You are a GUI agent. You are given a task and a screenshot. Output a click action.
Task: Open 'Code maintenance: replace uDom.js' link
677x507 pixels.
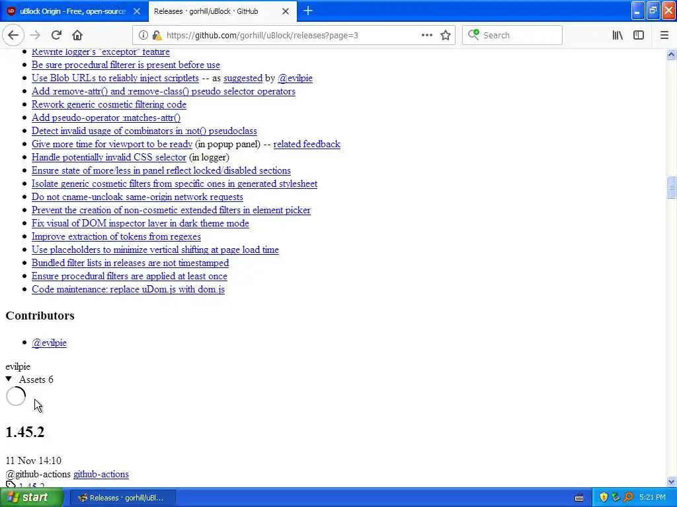[x=128, y=289]
